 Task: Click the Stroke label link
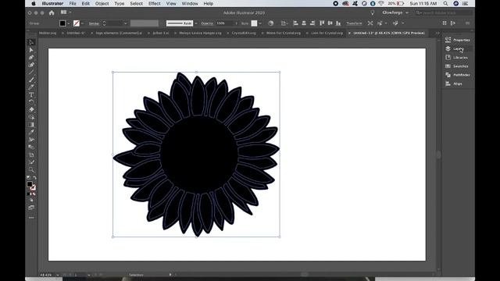click(x=94, y=23)
